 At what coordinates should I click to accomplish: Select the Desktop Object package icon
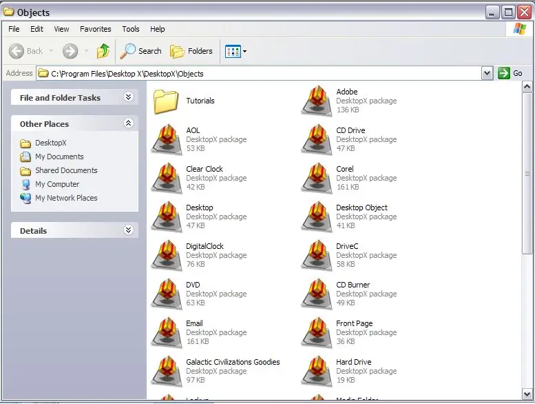tap(317, 217)
